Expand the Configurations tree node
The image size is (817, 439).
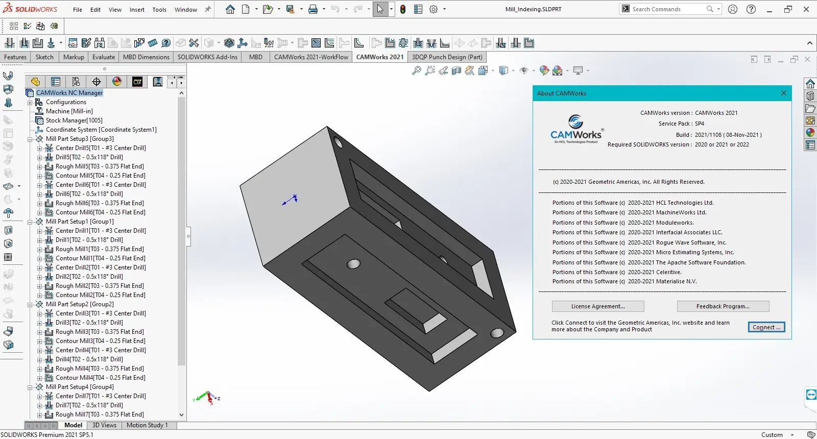pos(30,102)
